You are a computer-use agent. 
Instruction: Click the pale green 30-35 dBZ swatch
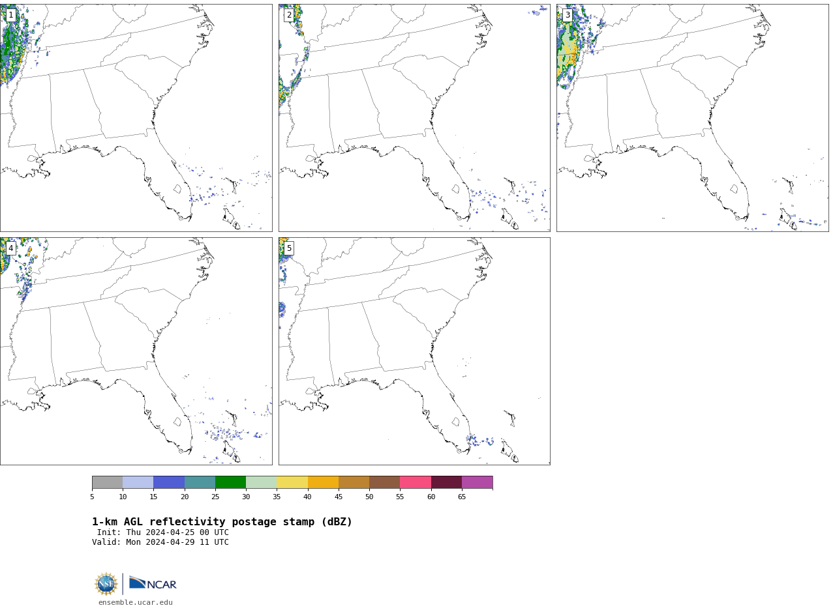point(262,482)
